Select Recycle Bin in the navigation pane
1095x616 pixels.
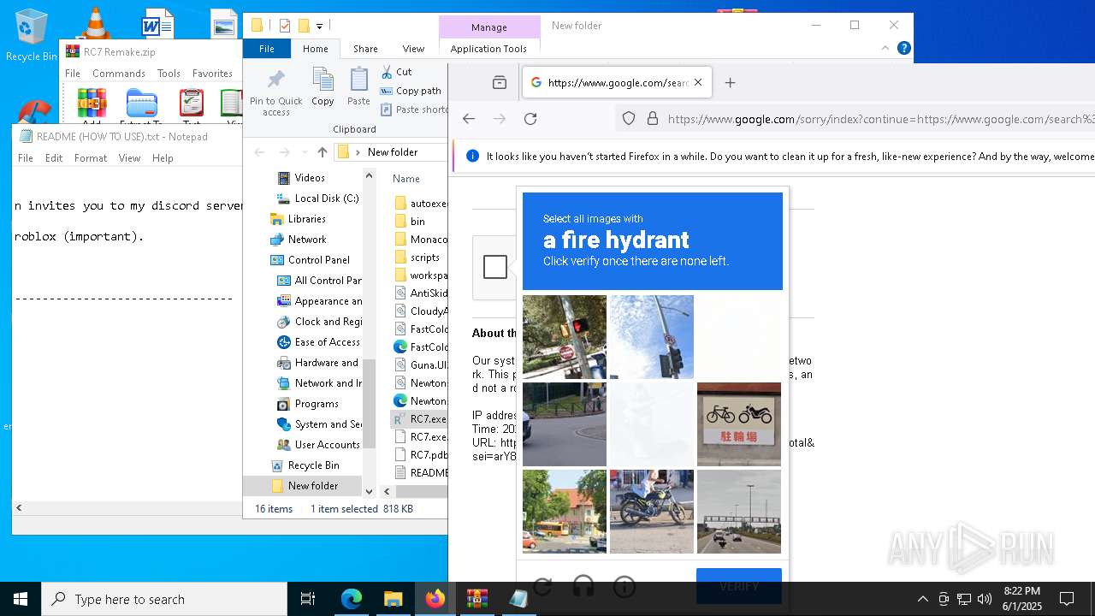[x=313, y=465]
